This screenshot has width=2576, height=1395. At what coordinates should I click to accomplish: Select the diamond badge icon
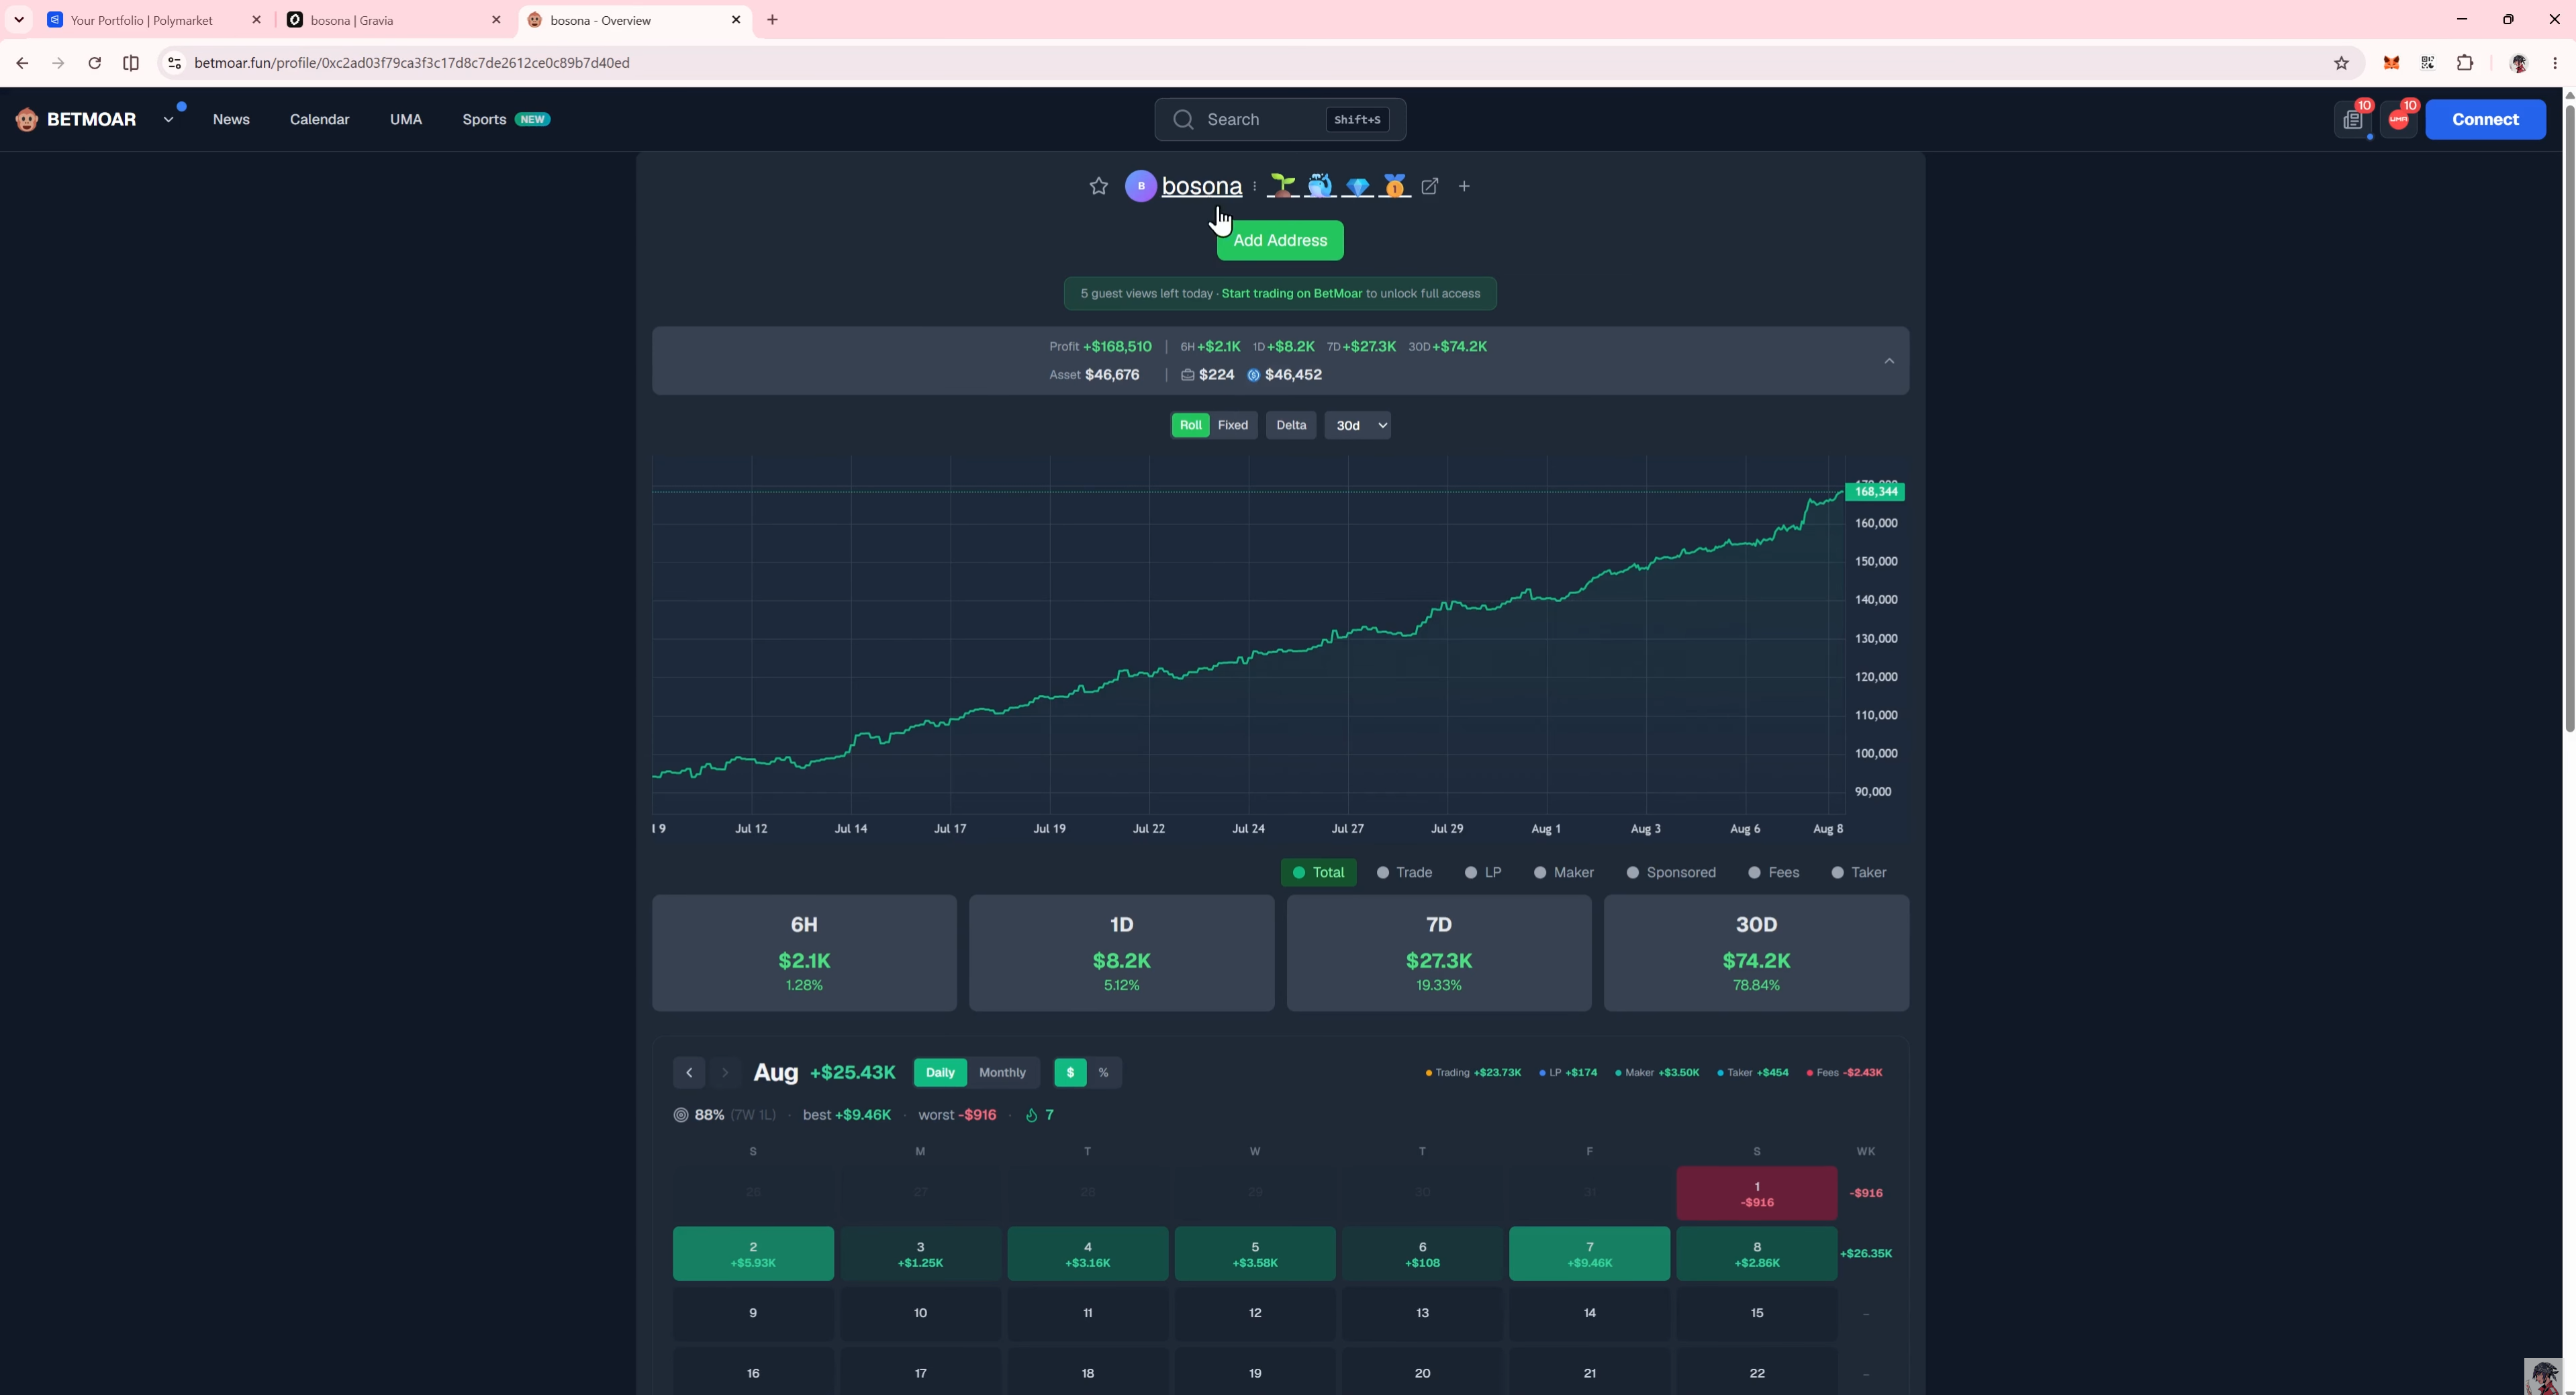tap(1357, 186)
